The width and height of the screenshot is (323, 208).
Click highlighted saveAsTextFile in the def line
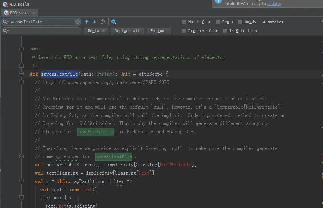click(x=59, y=74)
